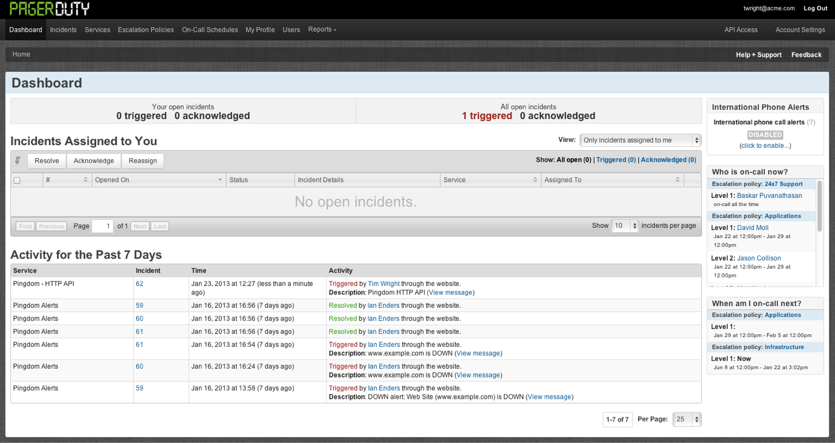The width and height of the screenshot is (835, 443).
Task: Toggle the select-all incidents checkbox
Action: point(17,180)
